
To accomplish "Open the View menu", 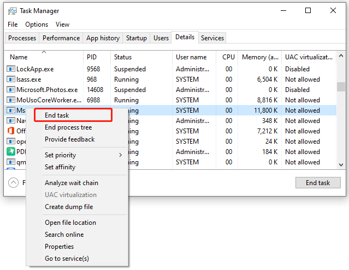I will coord(62,24).
